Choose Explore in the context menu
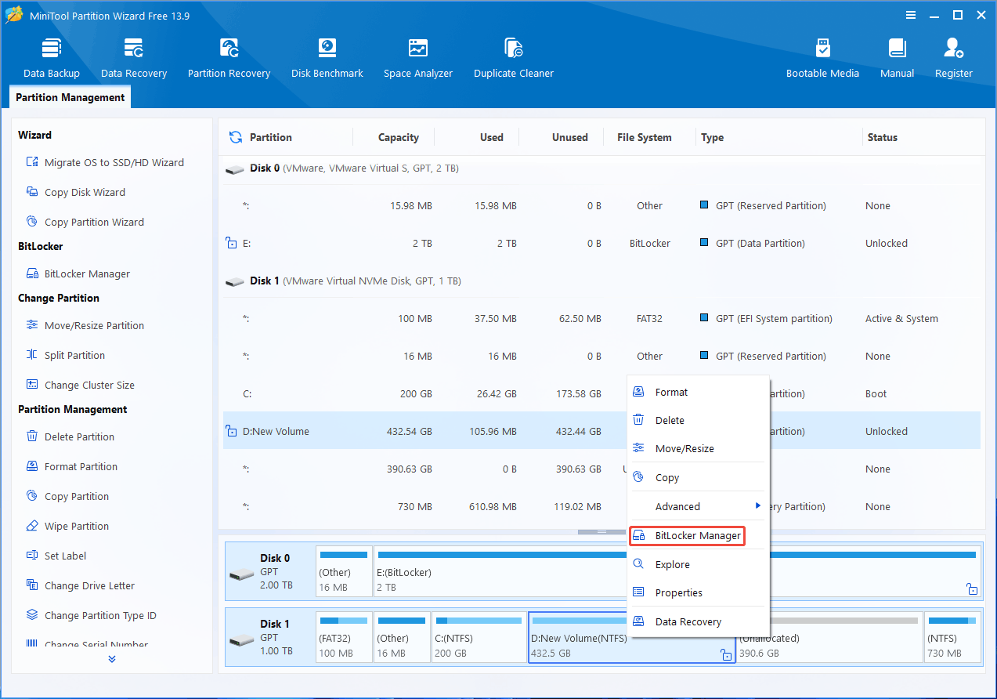The image size is (997, 699). (699, 564)
